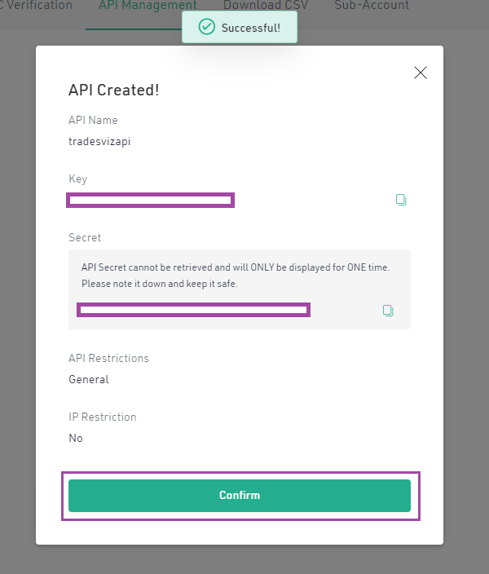Copy the API Key using its copy icon
The width and height of the screenshot is (489, 574).
pos(401,200)
